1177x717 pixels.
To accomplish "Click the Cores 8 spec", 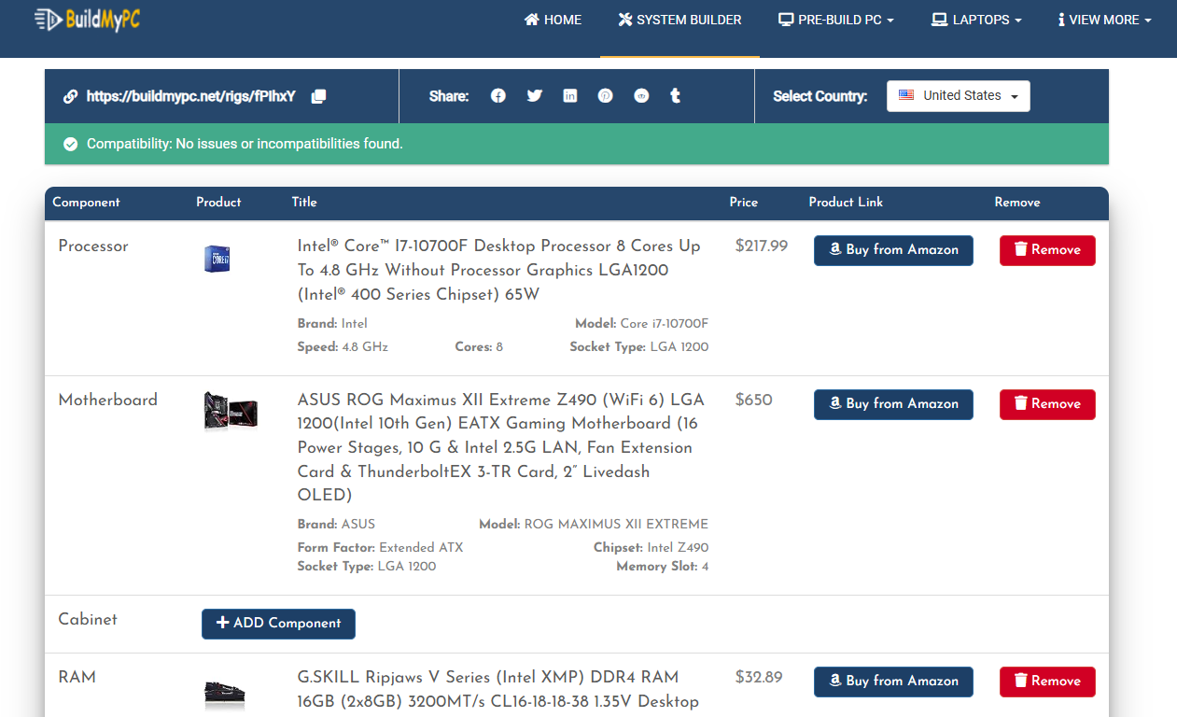I will click(479, 347).
